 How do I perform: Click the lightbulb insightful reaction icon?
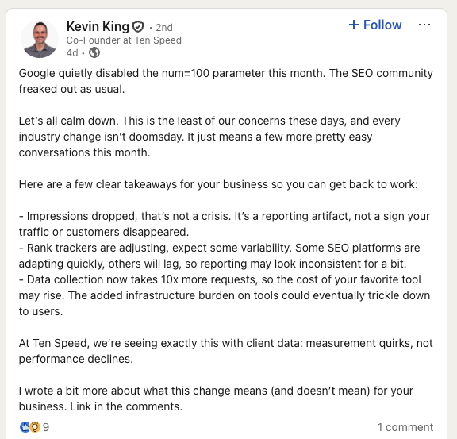(x=35, y=427)
